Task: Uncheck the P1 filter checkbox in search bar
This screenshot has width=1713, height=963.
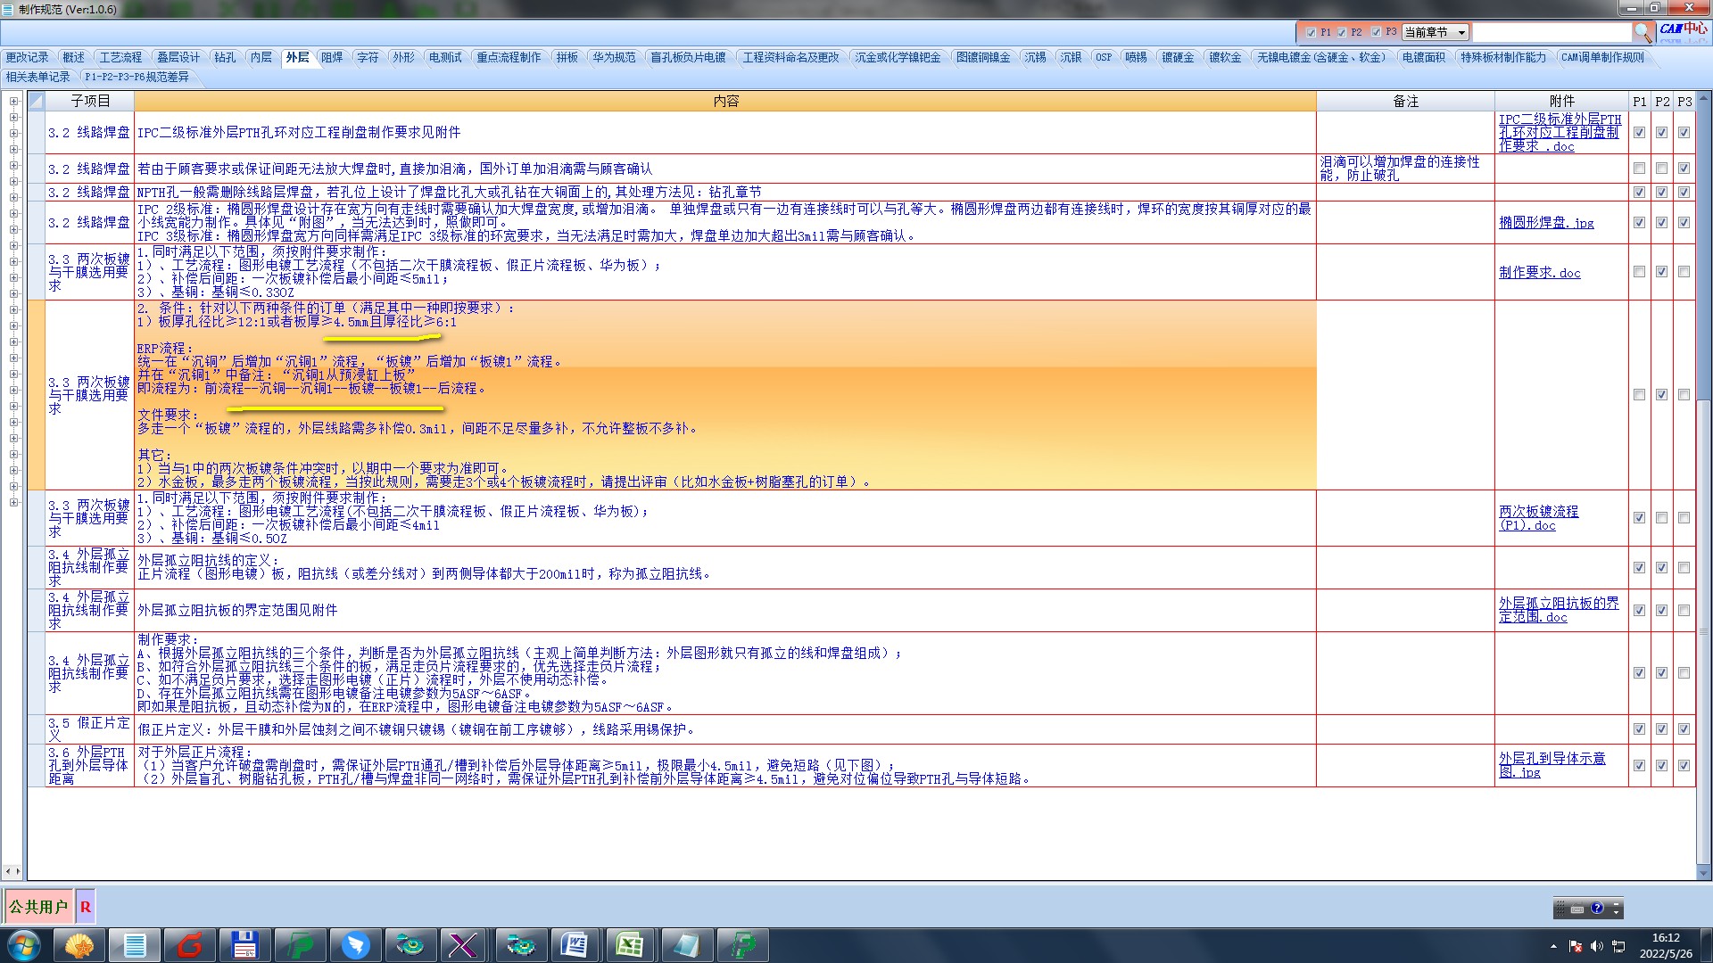Action: click(1311, 32)
